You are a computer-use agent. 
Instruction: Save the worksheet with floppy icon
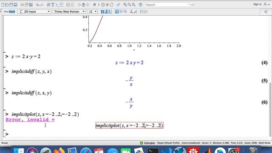(x=11, y=5)
